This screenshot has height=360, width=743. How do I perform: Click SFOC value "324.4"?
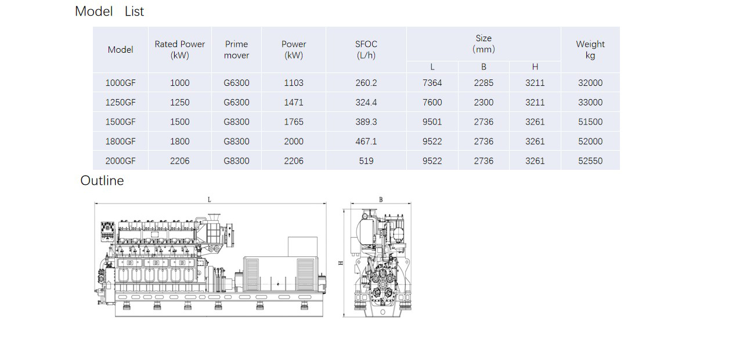[366, 103]
